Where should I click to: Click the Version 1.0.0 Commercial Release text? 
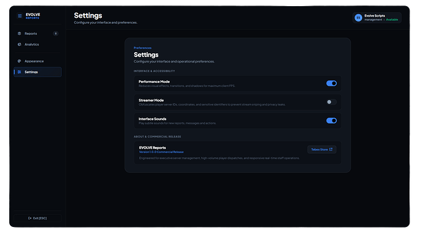click(x=161, y=152)
